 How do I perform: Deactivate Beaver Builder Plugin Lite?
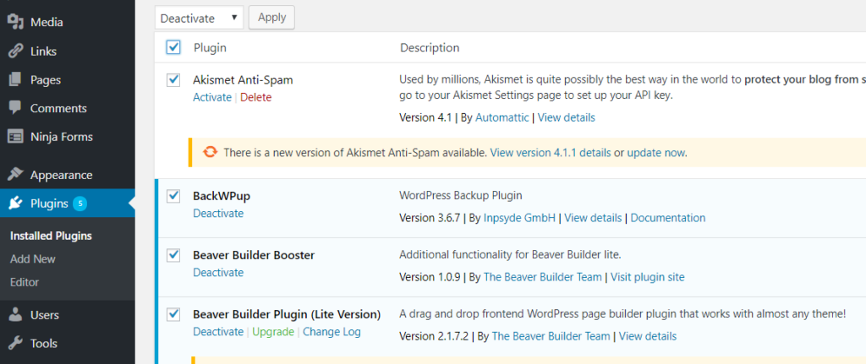(x=218, y=332)
